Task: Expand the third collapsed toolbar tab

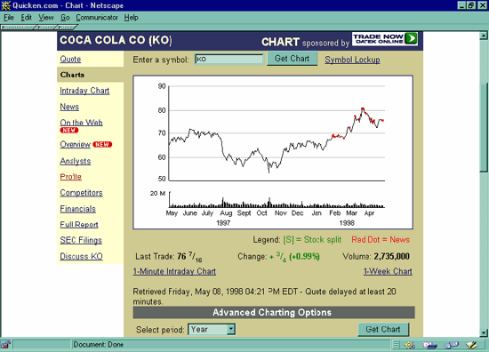Action: (67, 28)
